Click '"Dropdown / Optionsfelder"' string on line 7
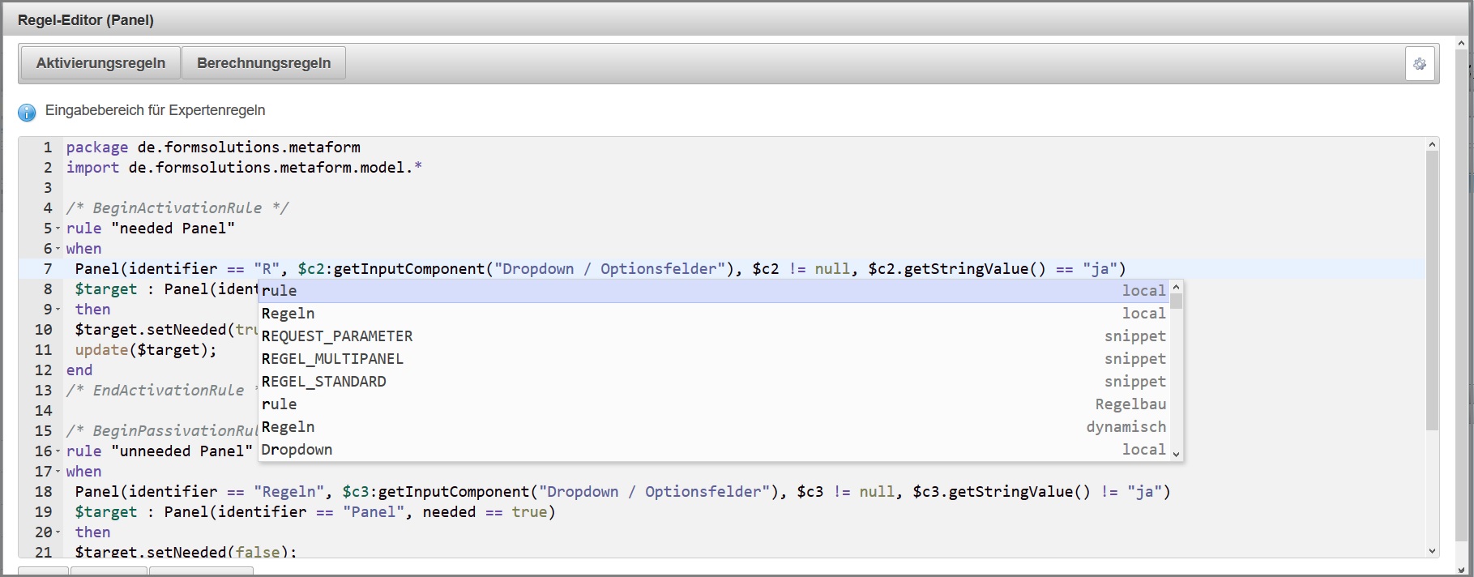This screenshot has height=577, width=1474. (609, 269)
